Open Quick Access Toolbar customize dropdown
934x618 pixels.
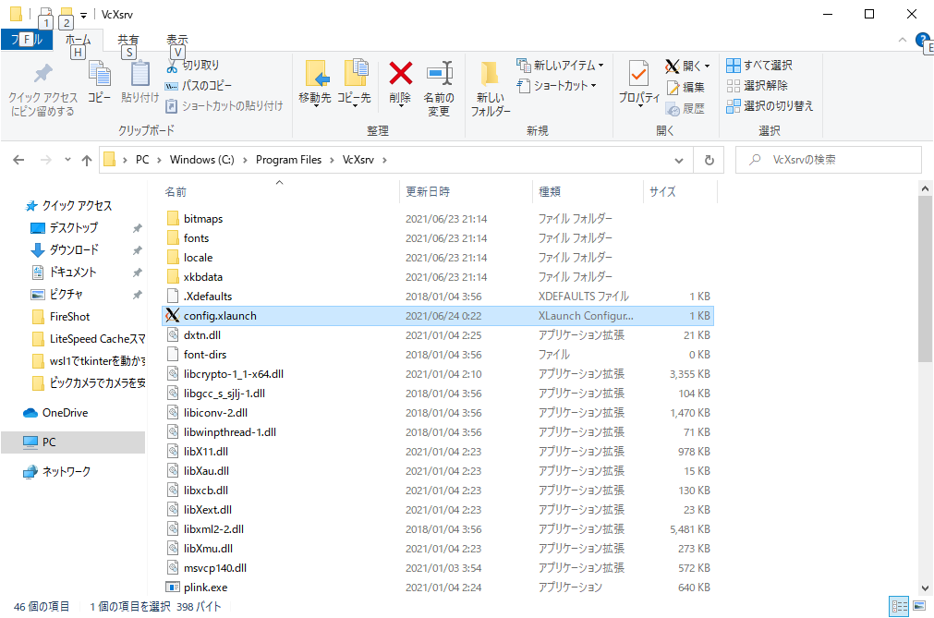click(x=83, y=15)
